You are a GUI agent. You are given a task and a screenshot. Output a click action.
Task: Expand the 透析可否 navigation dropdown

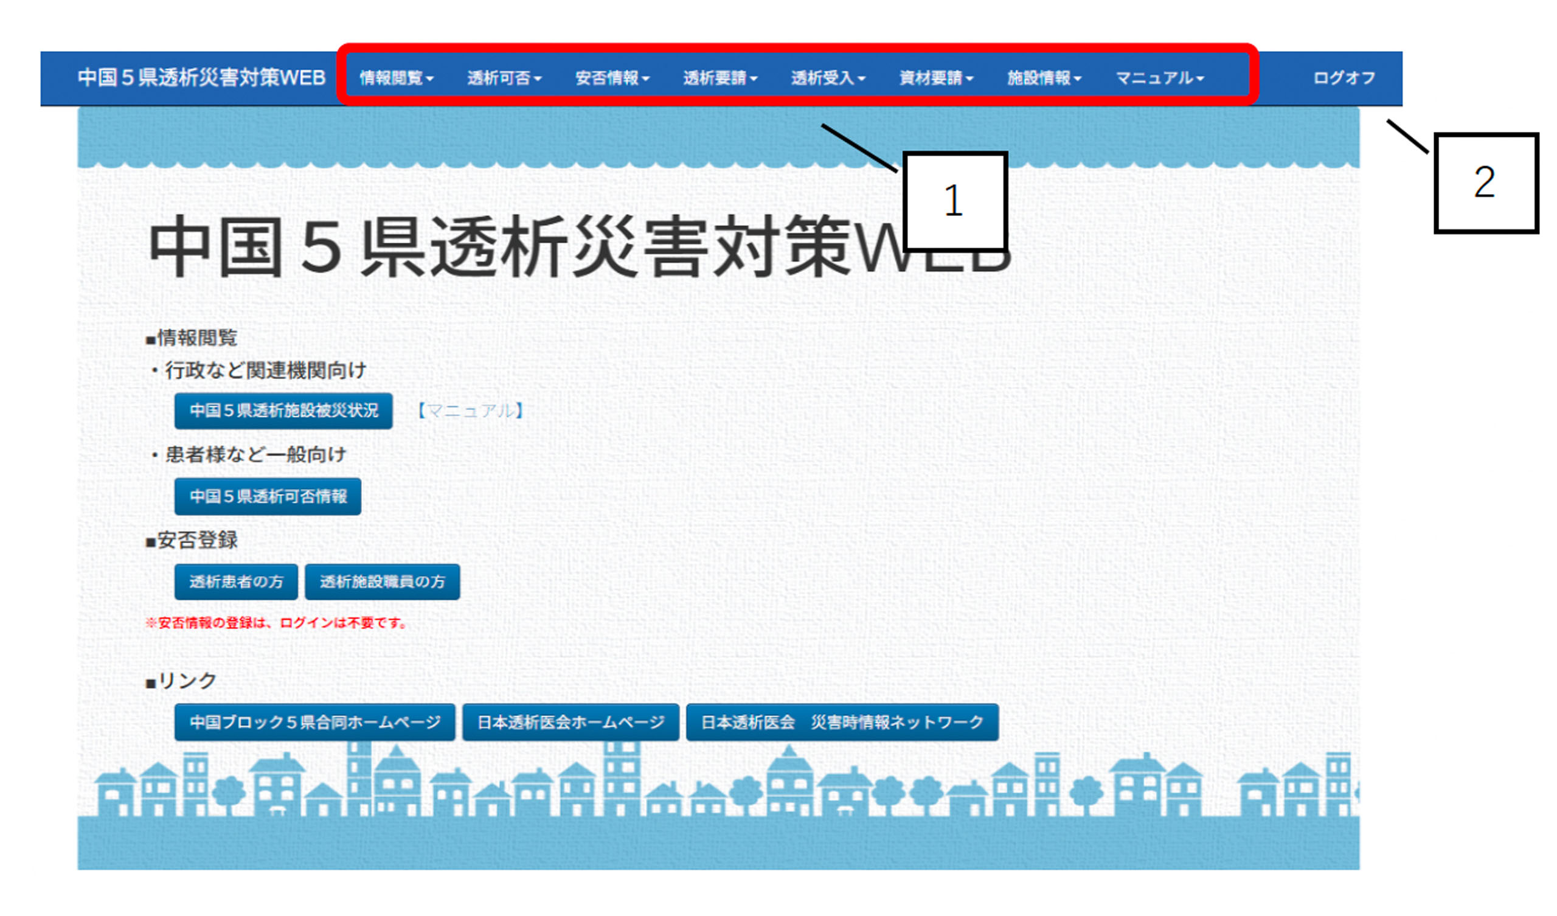[x=504, y=78]
